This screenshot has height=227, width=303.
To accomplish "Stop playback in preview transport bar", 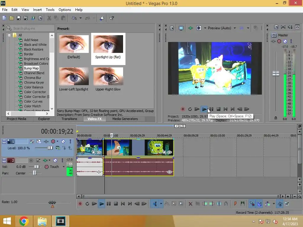I will click(219, 109).
